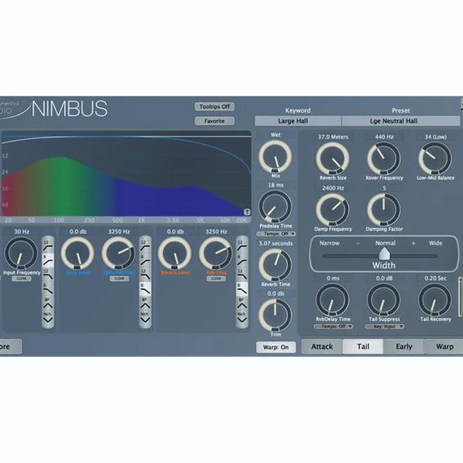Click the 30 Hz value field
The image size is (463, 463).
(22, 232)
